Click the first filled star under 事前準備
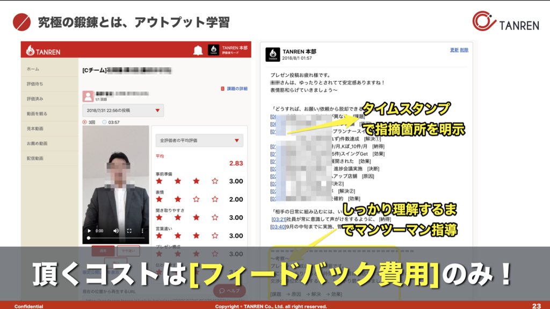 pos(159,181)
